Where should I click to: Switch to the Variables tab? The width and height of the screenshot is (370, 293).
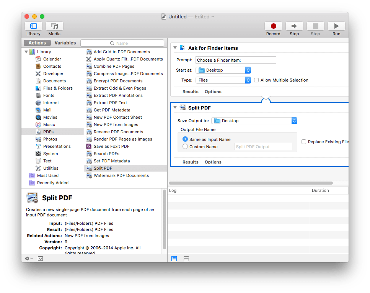coord(65,43)
